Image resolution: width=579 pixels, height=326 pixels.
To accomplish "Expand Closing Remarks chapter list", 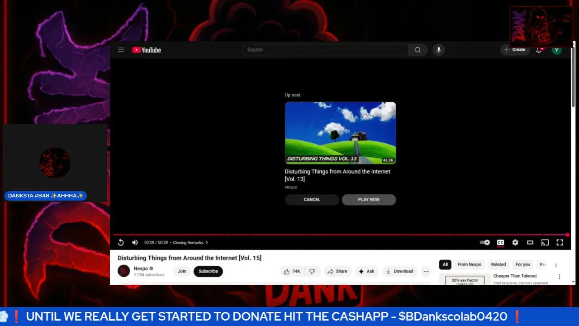I will pos(190,243).
